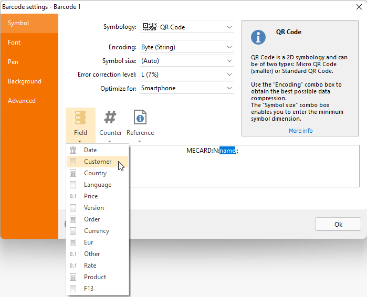
Task: Open the Symbol size combo box
Action: 187,61
